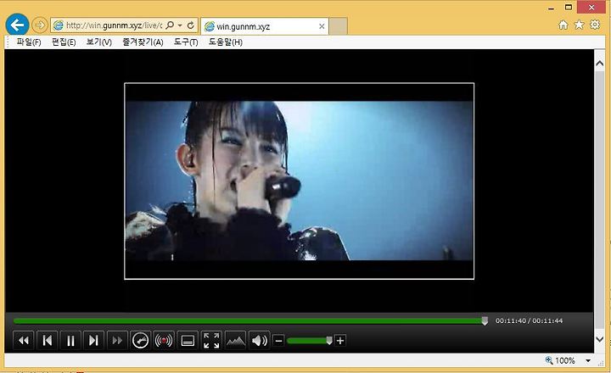The image size is (611, 373).
Task: Pause the video playback
Action: [x=70, y=341]
